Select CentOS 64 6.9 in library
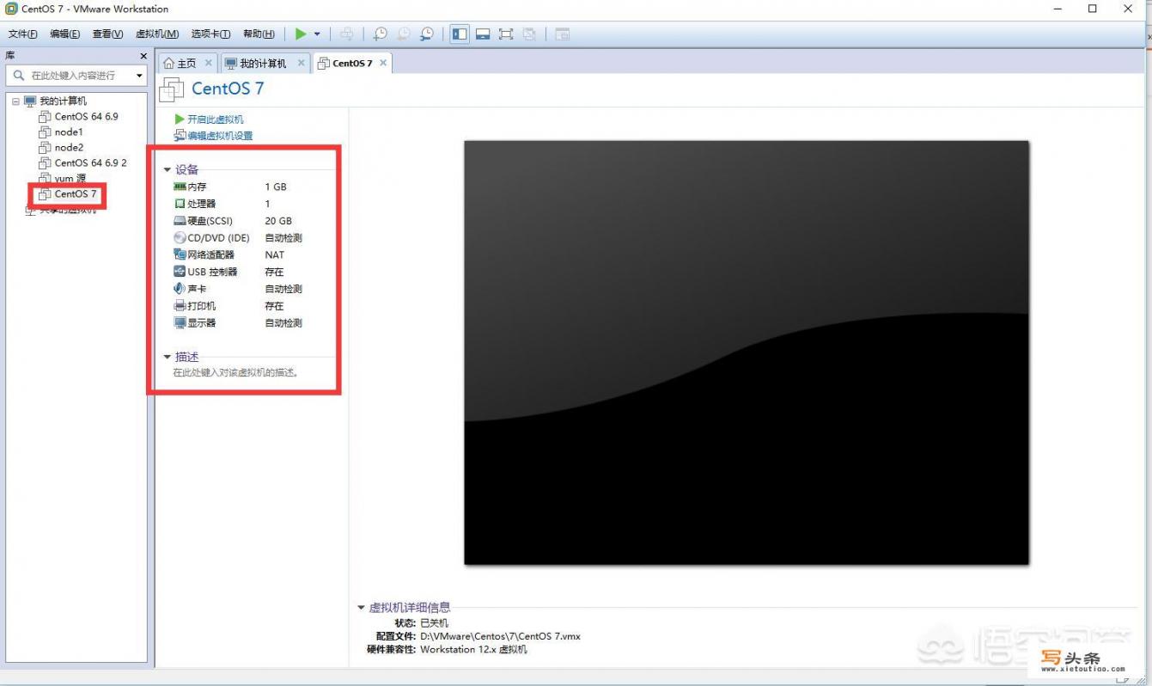 point(87,116)
